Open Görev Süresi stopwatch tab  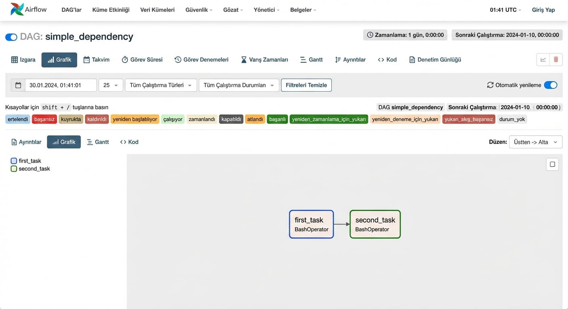click(x=142, y=60)
